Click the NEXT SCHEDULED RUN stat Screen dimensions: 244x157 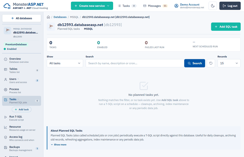[x=205, y=45]
